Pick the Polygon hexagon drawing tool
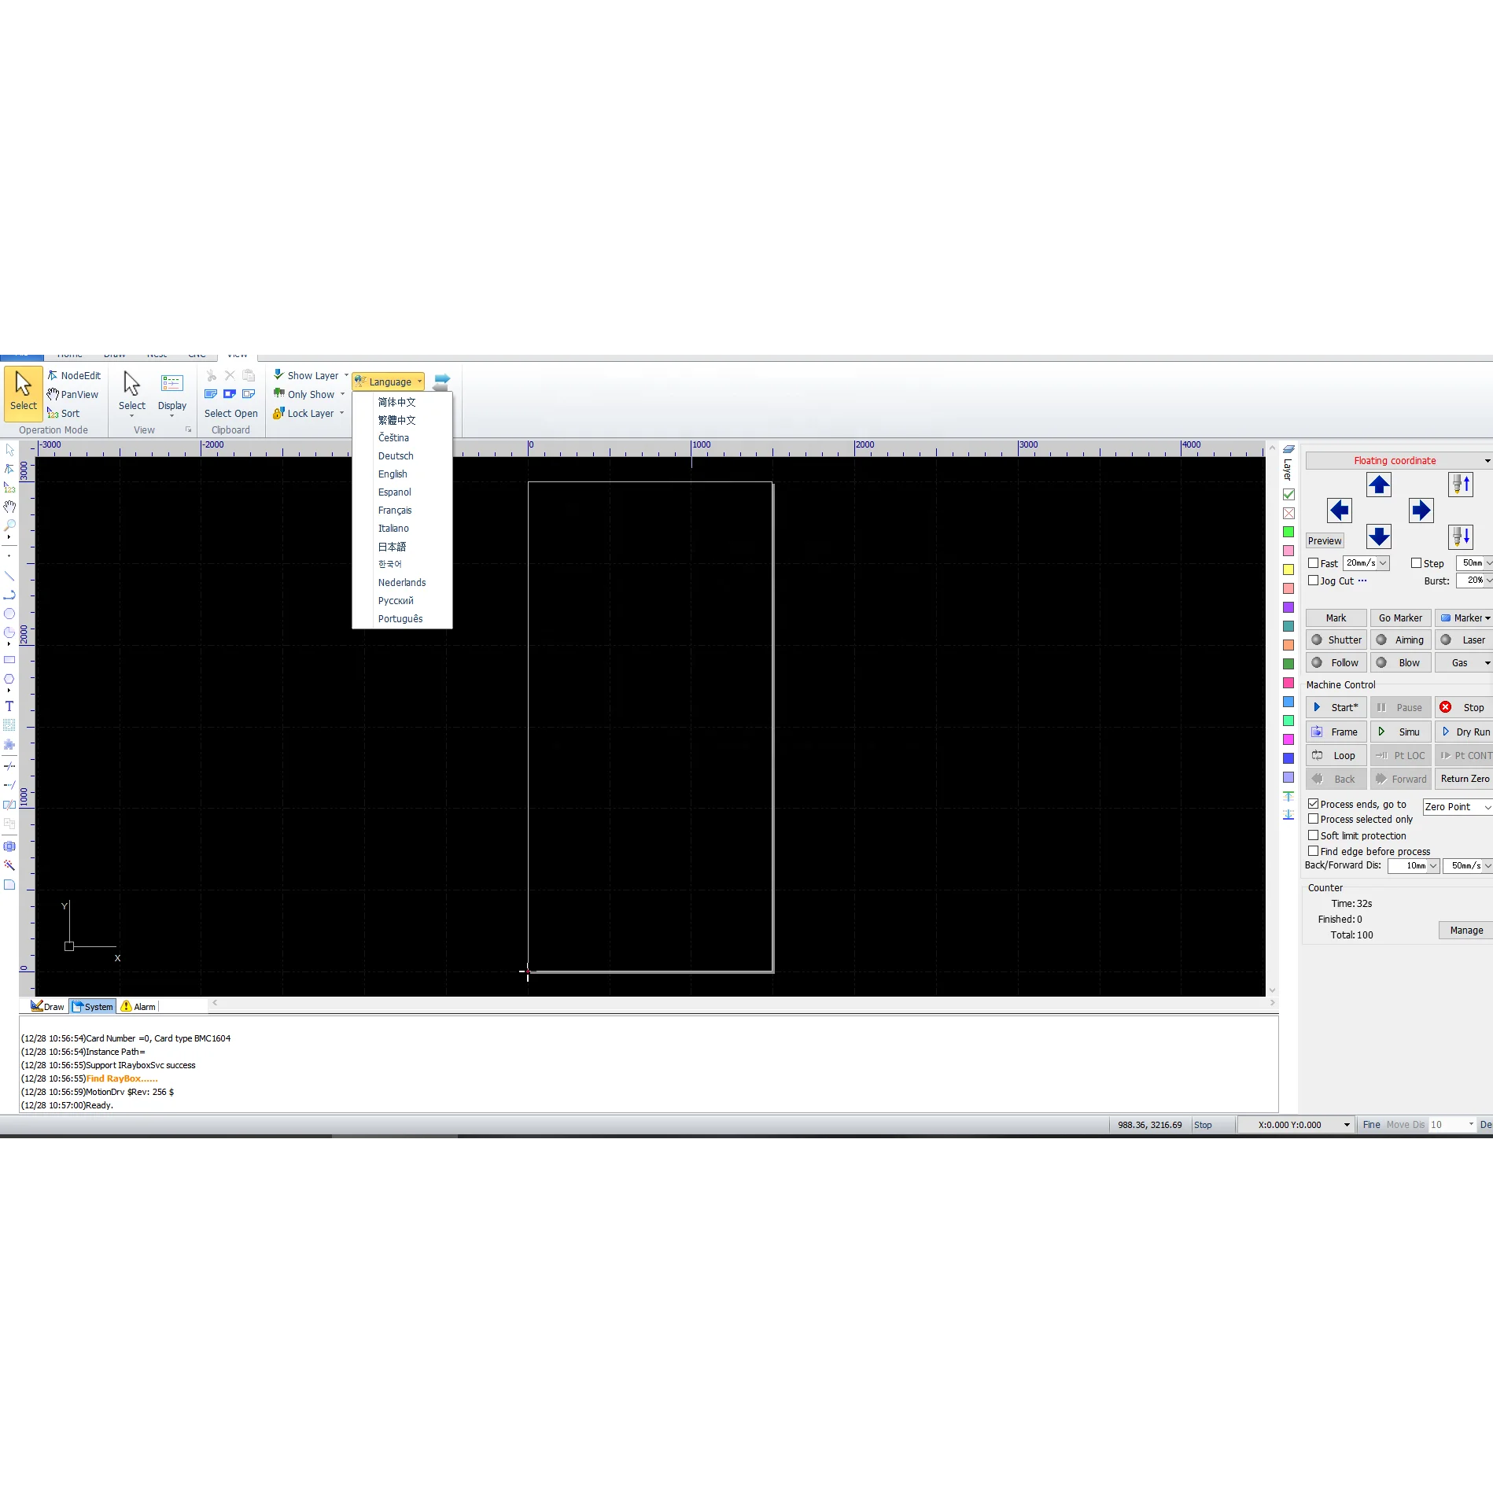The image size is (1493, 1493). coord(9,679)
